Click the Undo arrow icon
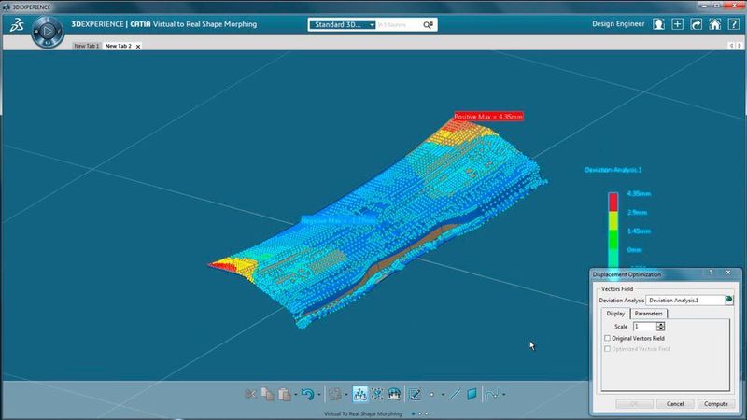This screenshot has height=420, width=747. tap(308, 394)
